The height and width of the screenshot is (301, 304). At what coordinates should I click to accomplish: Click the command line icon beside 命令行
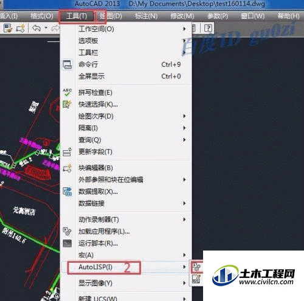tap(67, 65)
